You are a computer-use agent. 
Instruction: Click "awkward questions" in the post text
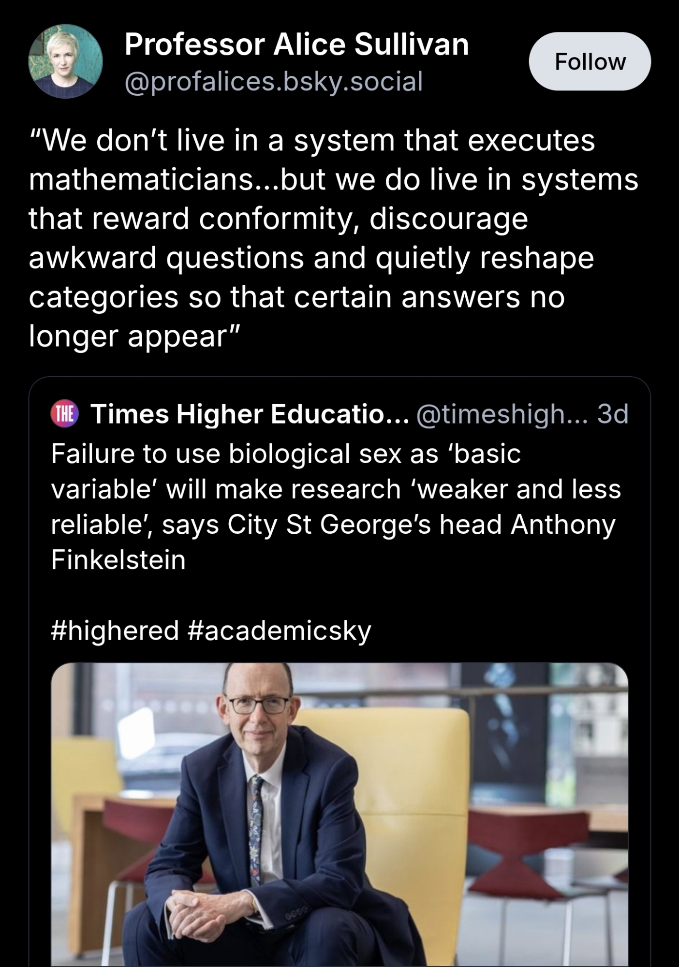tap(166, 258)
